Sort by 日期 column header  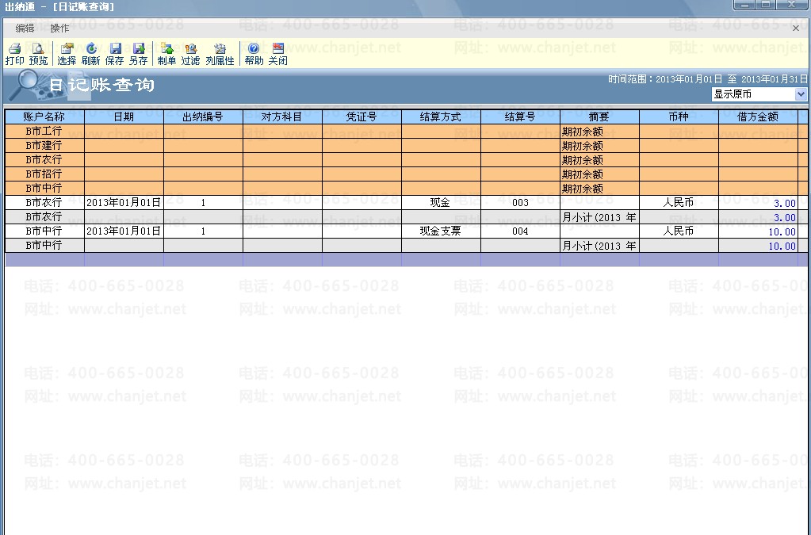coord(124,117)
